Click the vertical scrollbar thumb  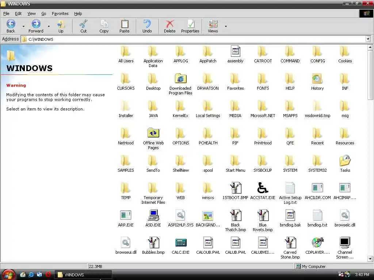click(x=370, y=75)
